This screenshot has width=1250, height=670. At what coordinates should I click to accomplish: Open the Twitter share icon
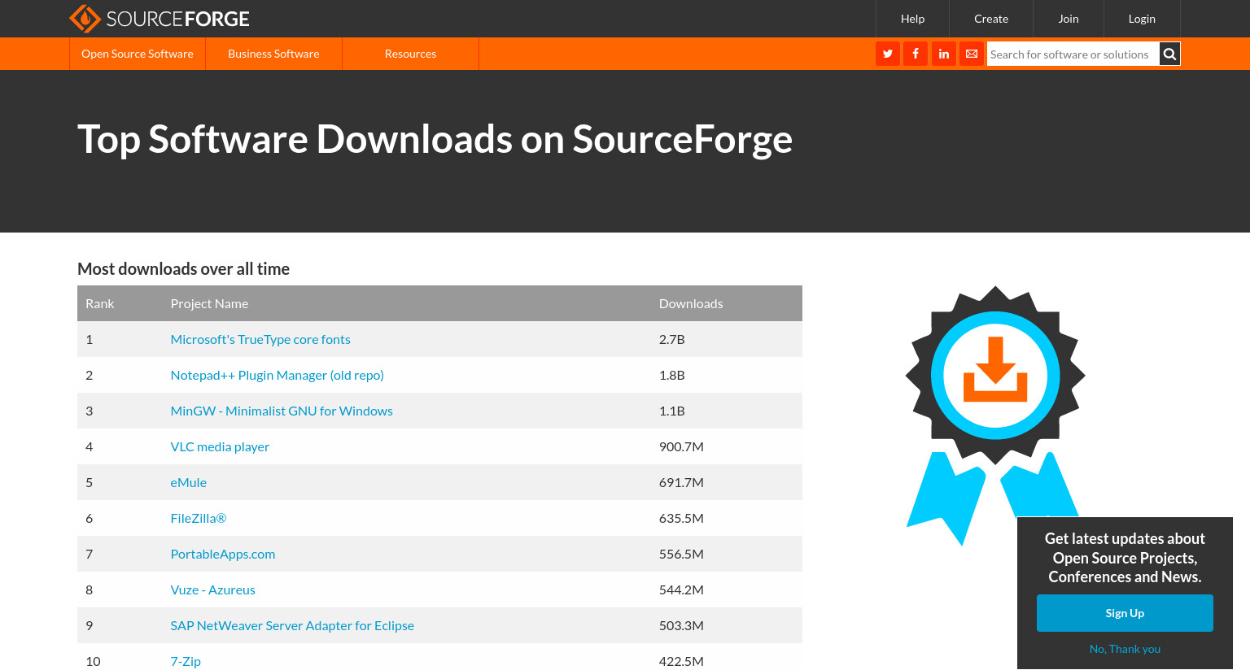pos(888,54)
